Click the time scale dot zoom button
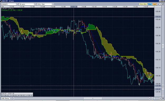165x101 pixels. 160,98
